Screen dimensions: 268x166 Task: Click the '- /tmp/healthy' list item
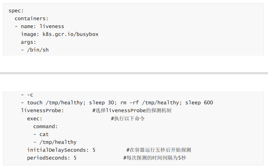pos(55,142)
